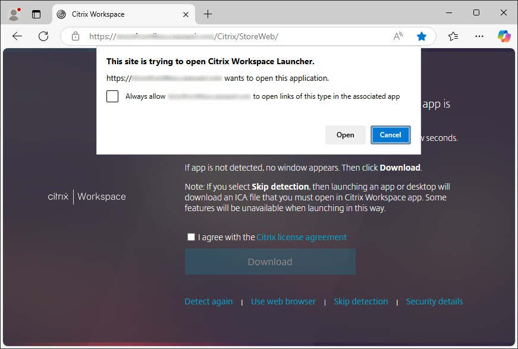Open the Citrix license agreement link
This screenshot has height=349, width=518.
pos(302,237)
